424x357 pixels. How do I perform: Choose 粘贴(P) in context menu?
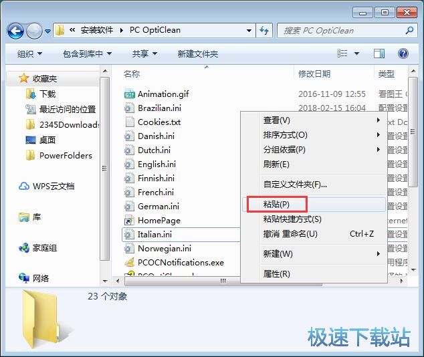(314, 205)
